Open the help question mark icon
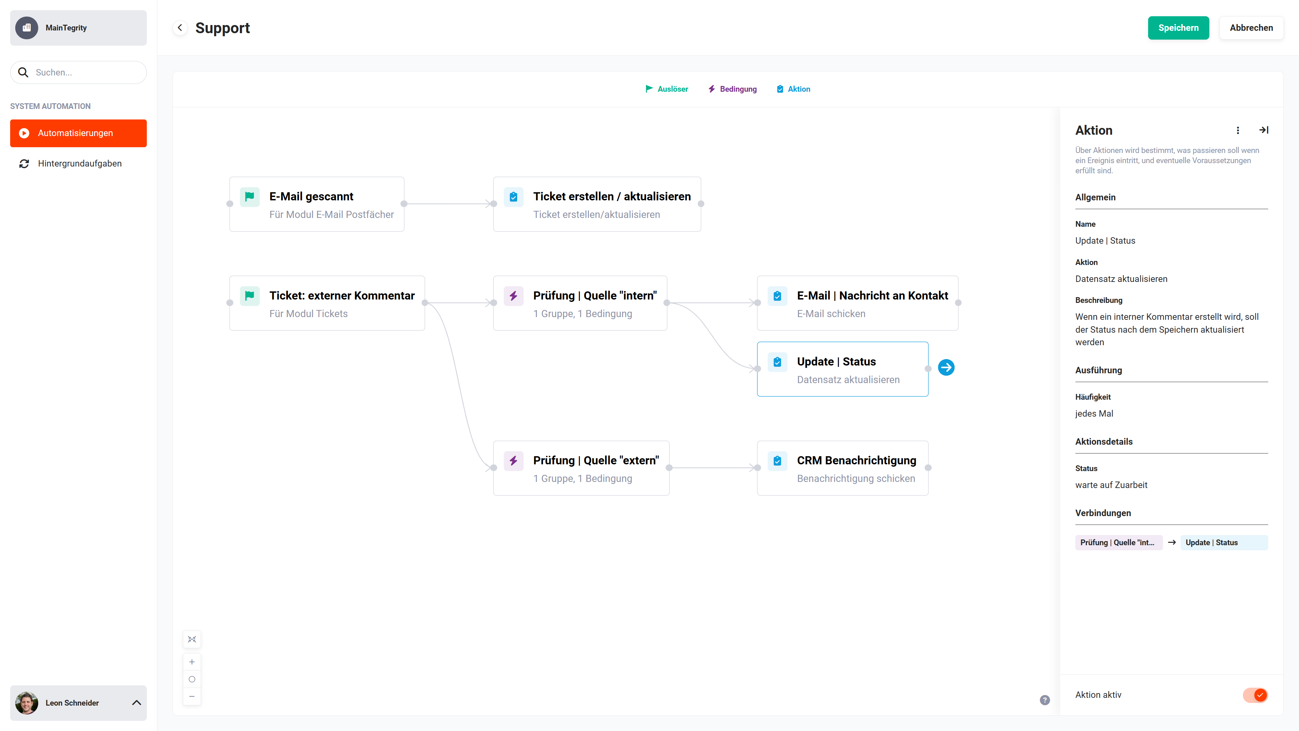1299x731 pixels. [1045, 700]
